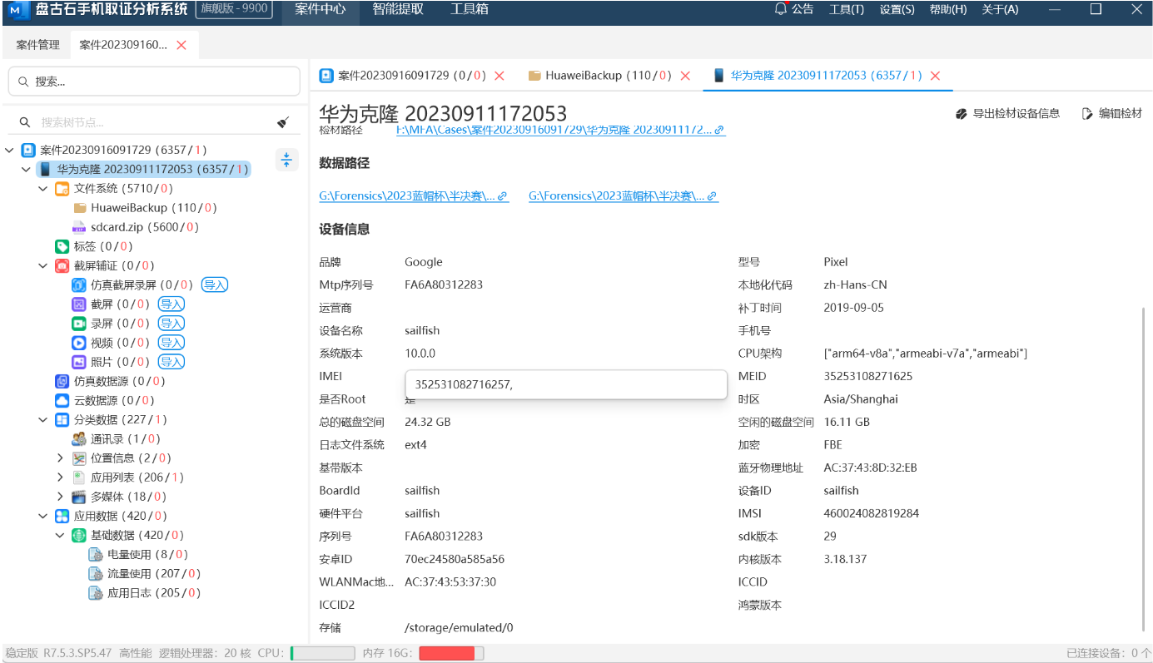Switch to the 案件中心 tab
Screen dimensions: 1153x663
coord(321,10)
